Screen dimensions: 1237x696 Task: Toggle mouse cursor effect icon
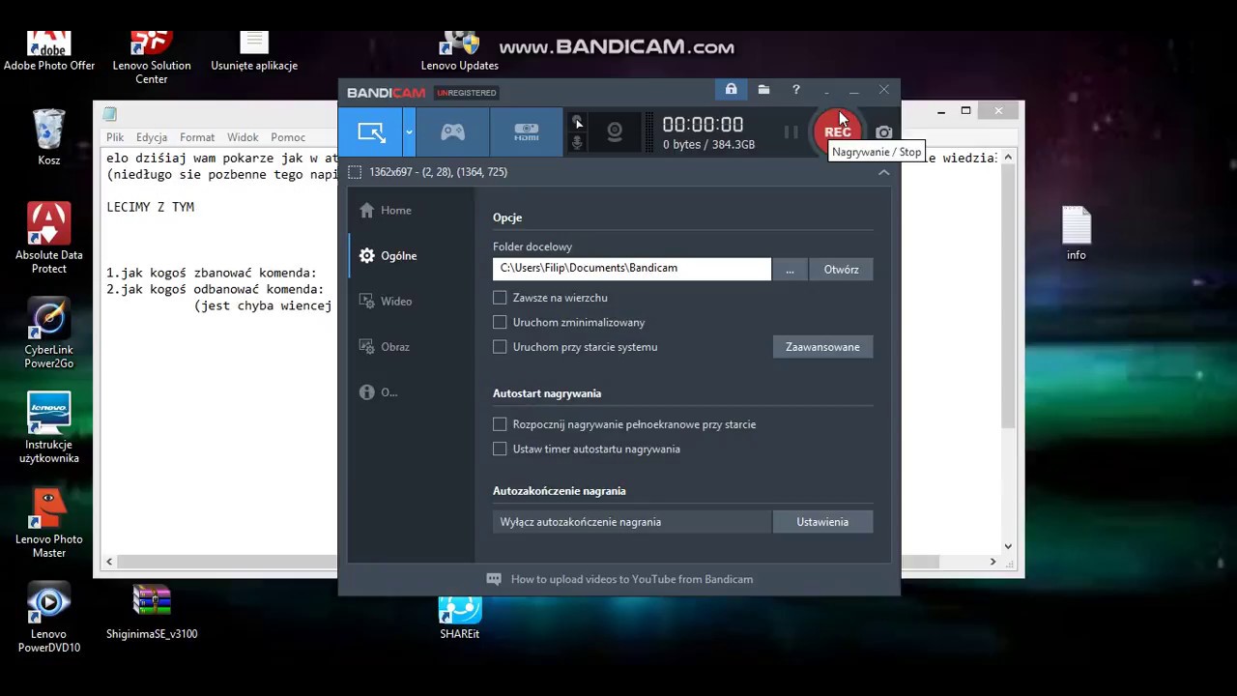coord(578,123)
